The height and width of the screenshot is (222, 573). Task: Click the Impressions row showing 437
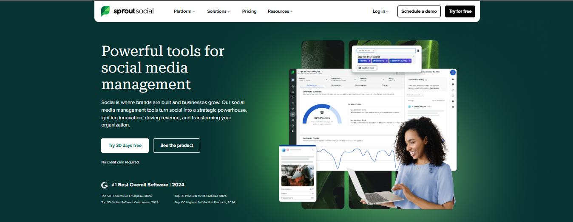pos(298,189)
